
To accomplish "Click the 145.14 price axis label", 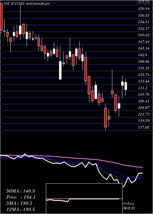I will (x=144, y=48).
